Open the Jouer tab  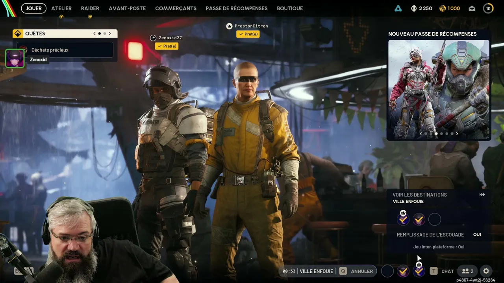point(33,8)
